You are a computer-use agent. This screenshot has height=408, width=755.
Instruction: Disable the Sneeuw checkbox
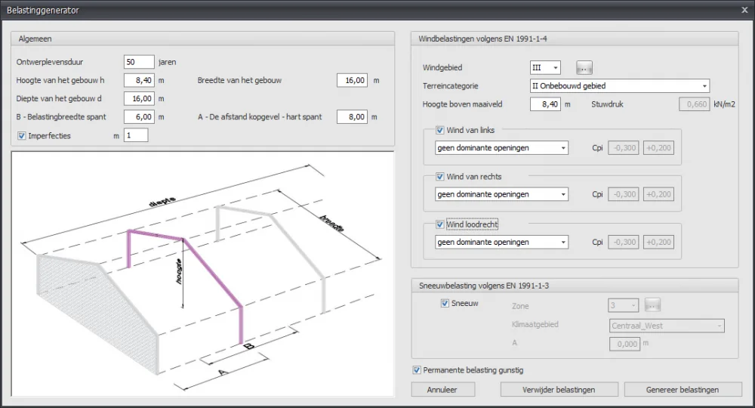coord(445,304)
